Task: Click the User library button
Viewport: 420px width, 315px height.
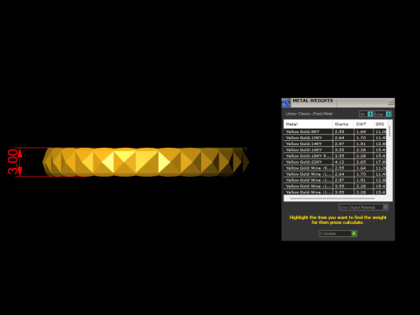Action: [382, 114]
